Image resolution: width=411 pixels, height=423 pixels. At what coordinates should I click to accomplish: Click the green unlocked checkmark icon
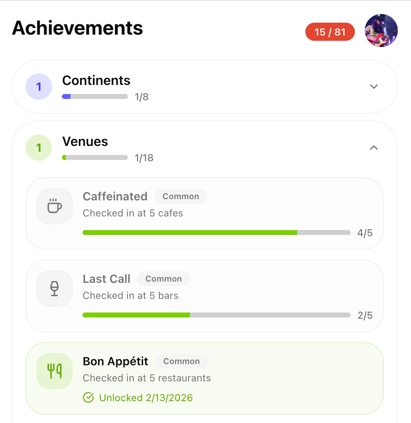point(88,398)
